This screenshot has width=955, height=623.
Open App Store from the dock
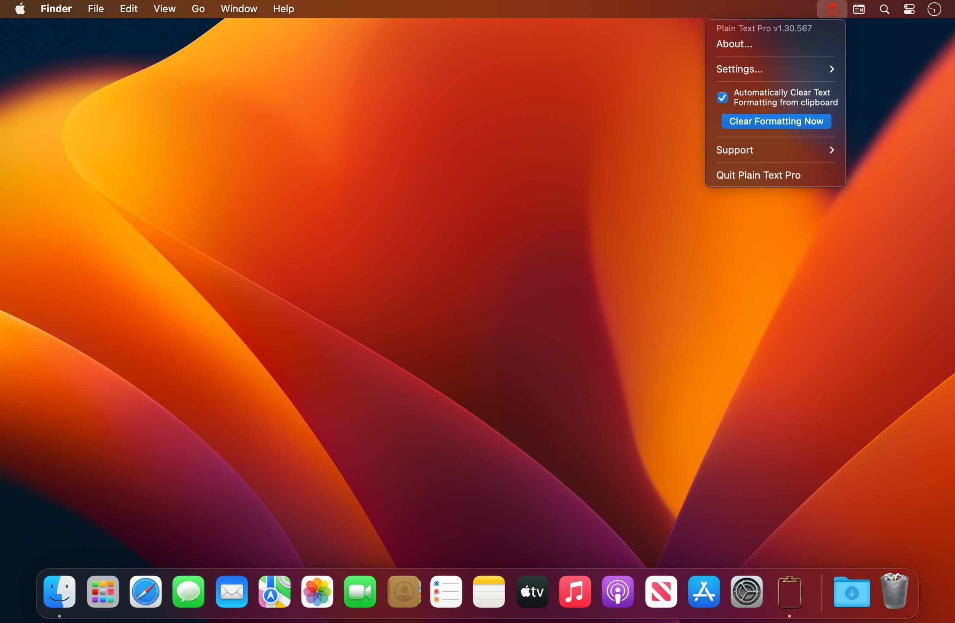coord(703,592)
